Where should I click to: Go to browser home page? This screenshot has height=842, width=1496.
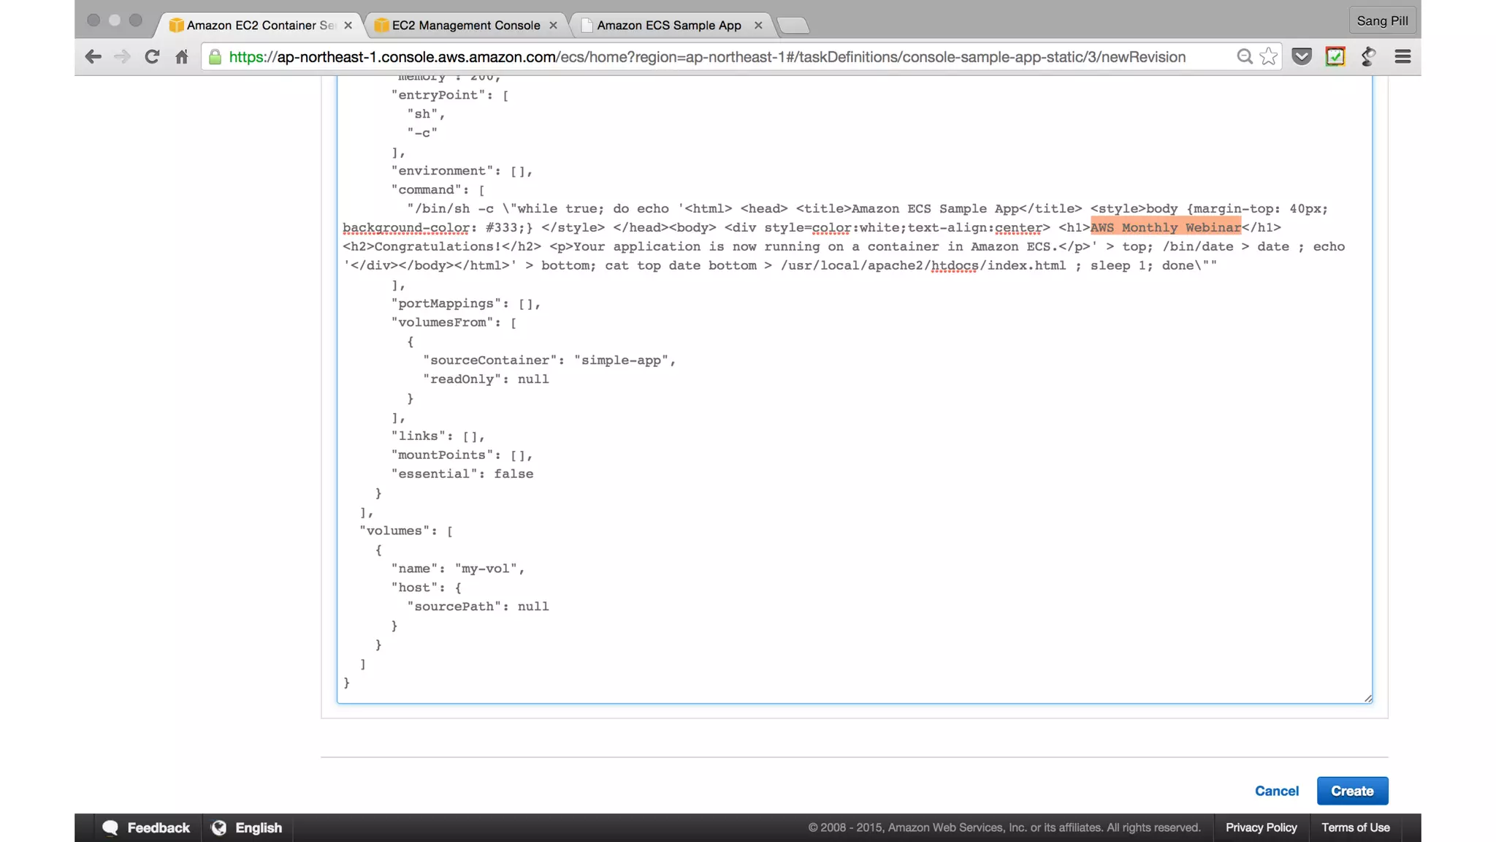[182, 57]
